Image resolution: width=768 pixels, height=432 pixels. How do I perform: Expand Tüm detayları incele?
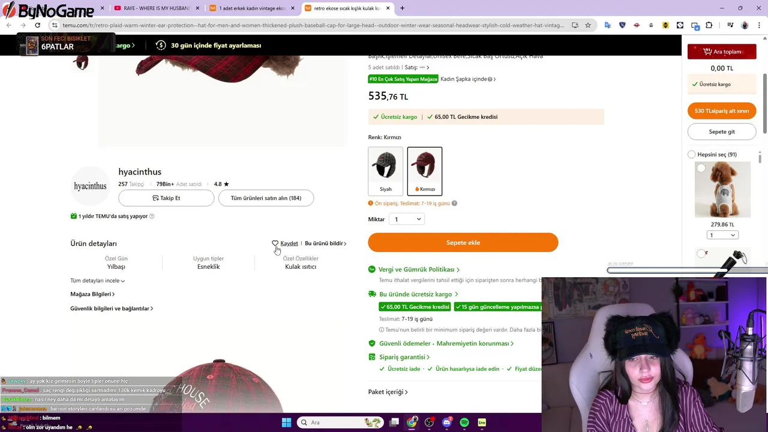97,280
